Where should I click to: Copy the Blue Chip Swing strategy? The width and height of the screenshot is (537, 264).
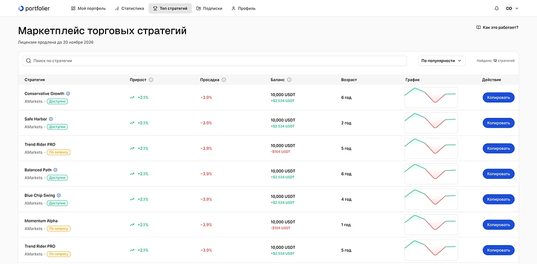[x=499, y=199]
